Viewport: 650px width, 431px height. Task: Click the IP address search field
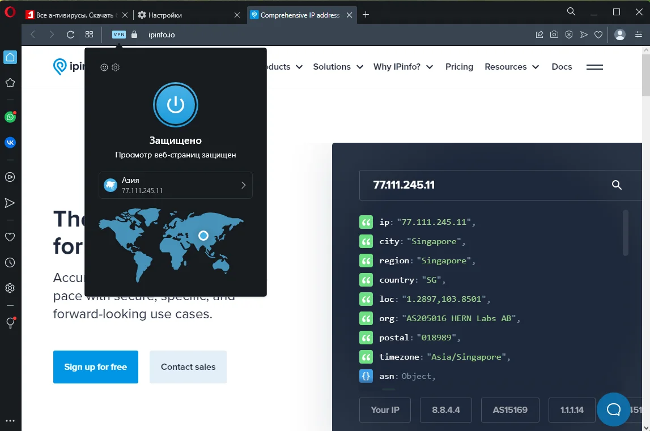click(x=482, y=185)
